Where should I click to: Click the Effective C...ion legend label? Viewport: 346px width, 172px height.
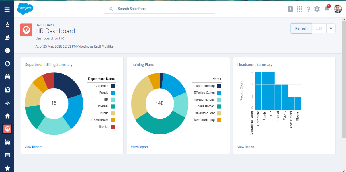pos(204,93)
